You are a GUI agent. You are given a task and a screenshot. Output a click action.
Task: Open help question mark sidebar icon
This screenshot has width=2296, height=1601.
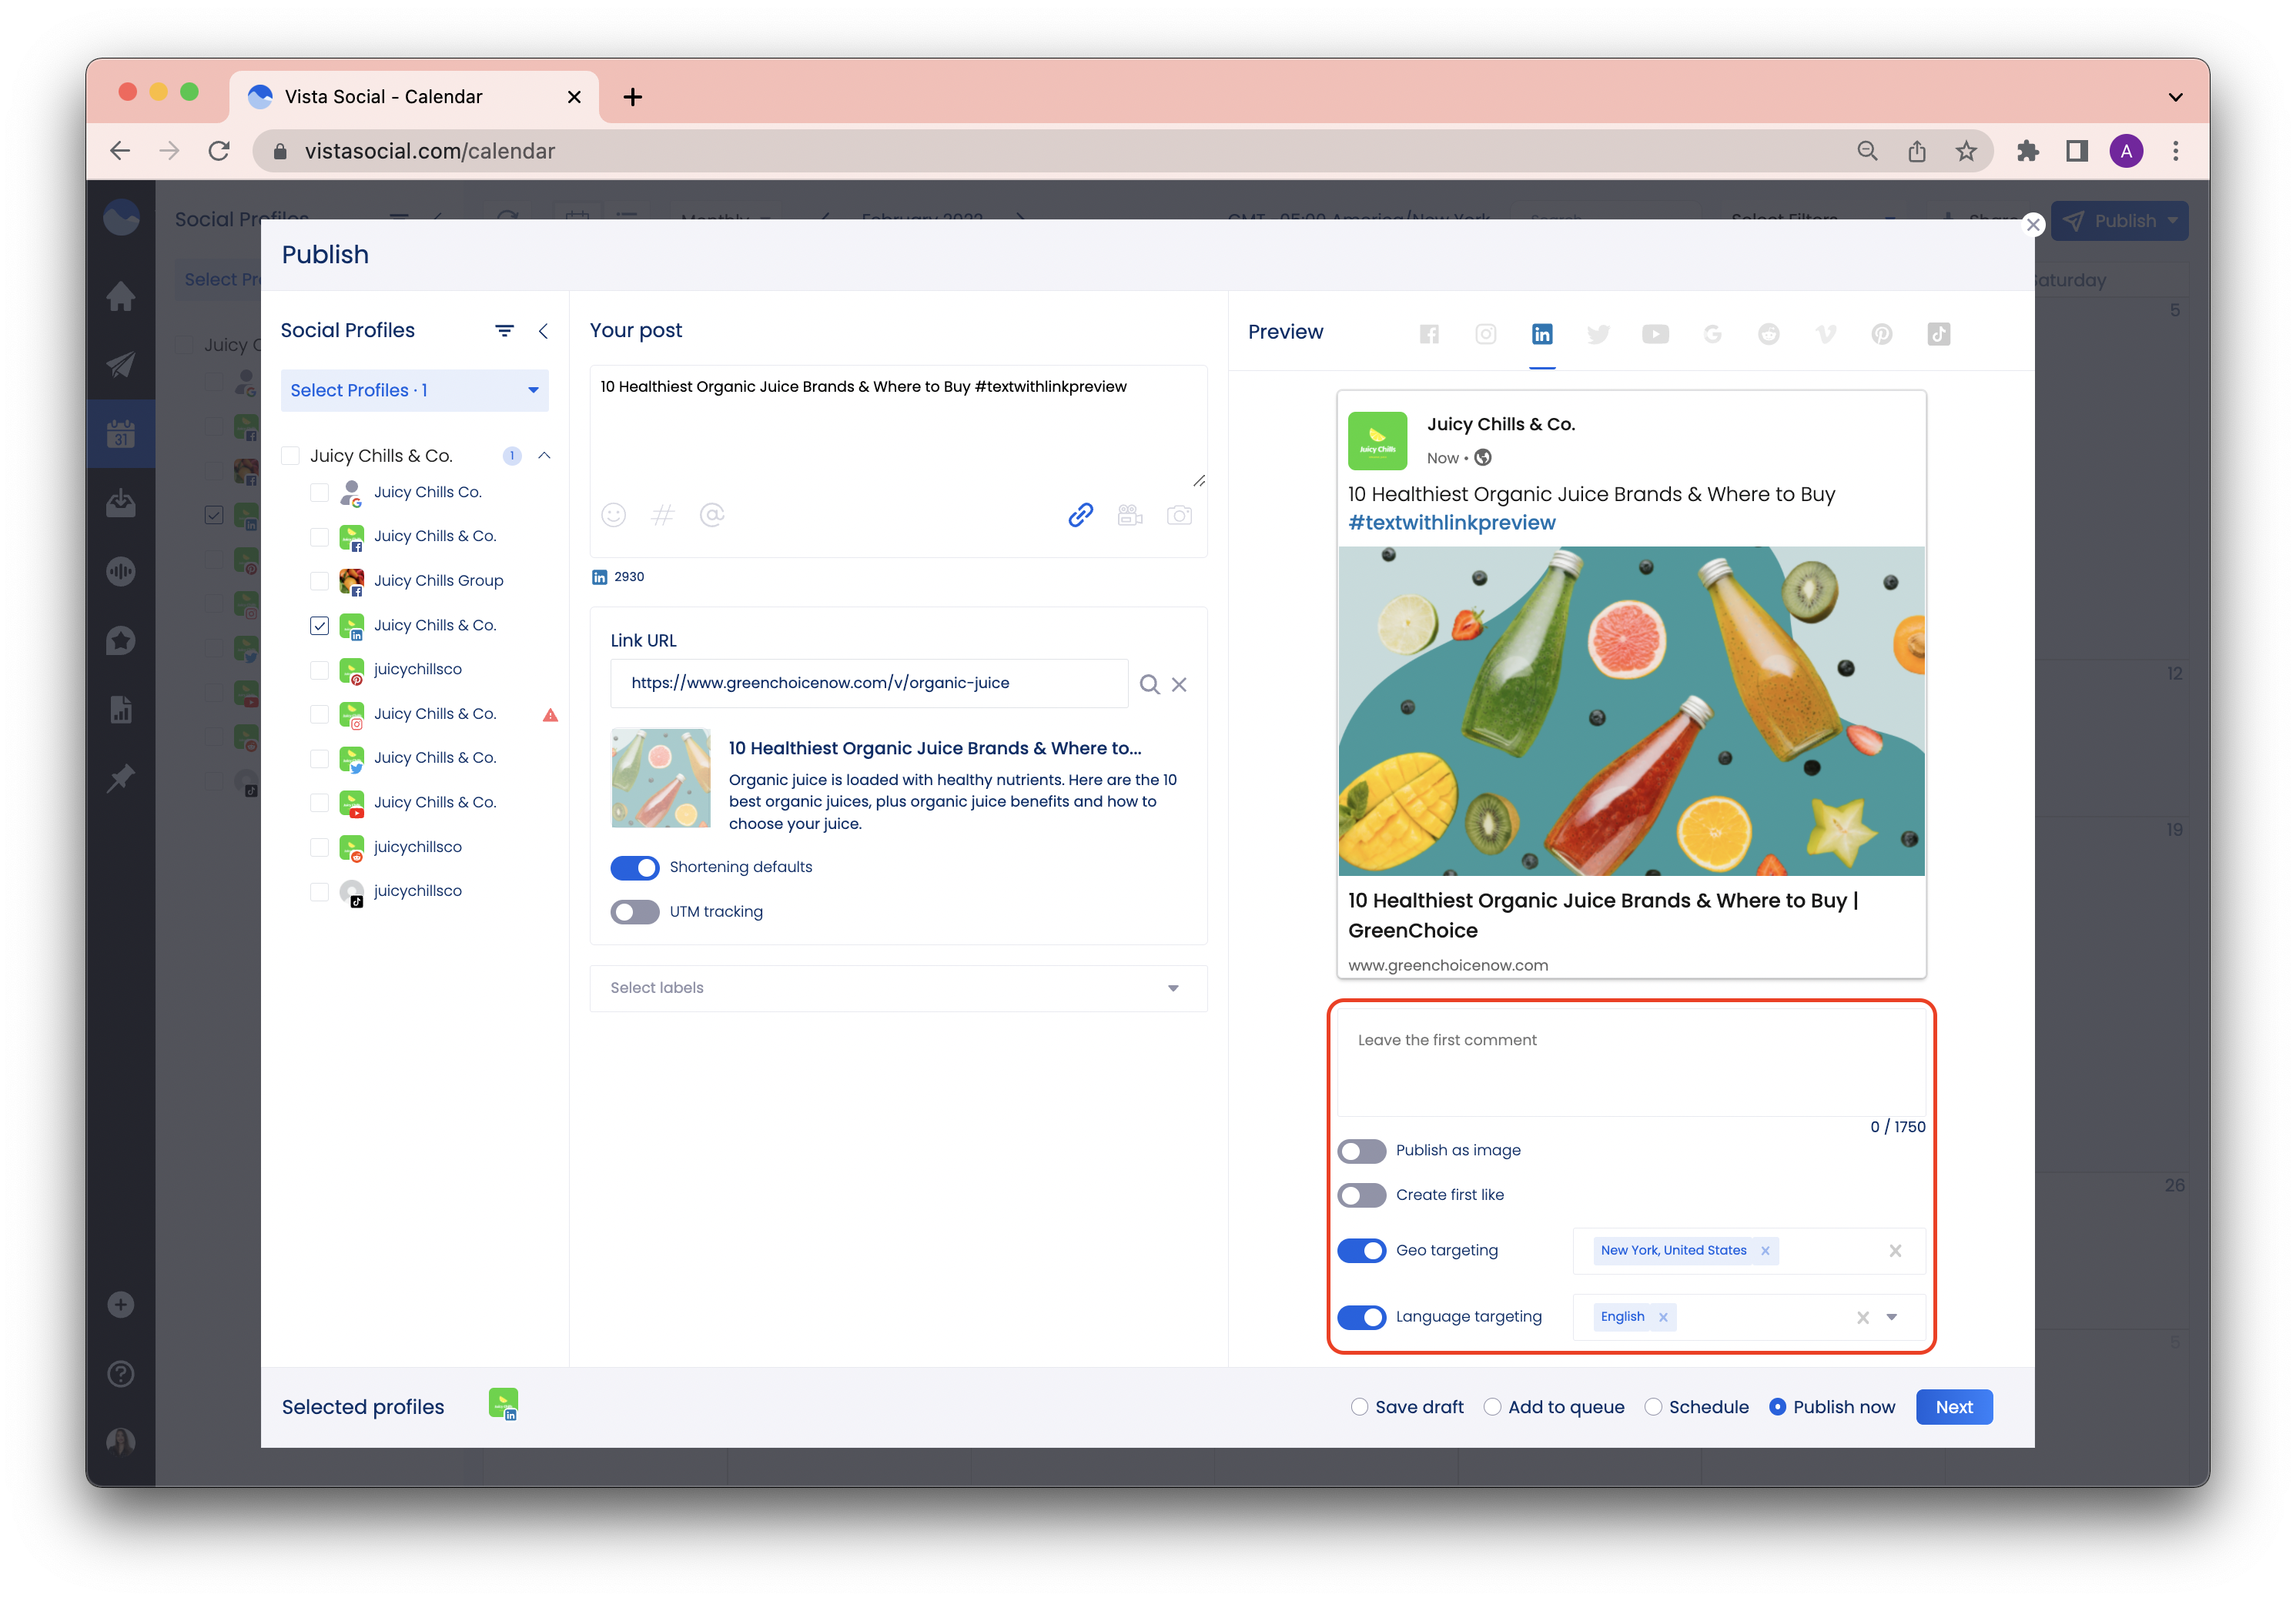click(x=121, y=1374)
